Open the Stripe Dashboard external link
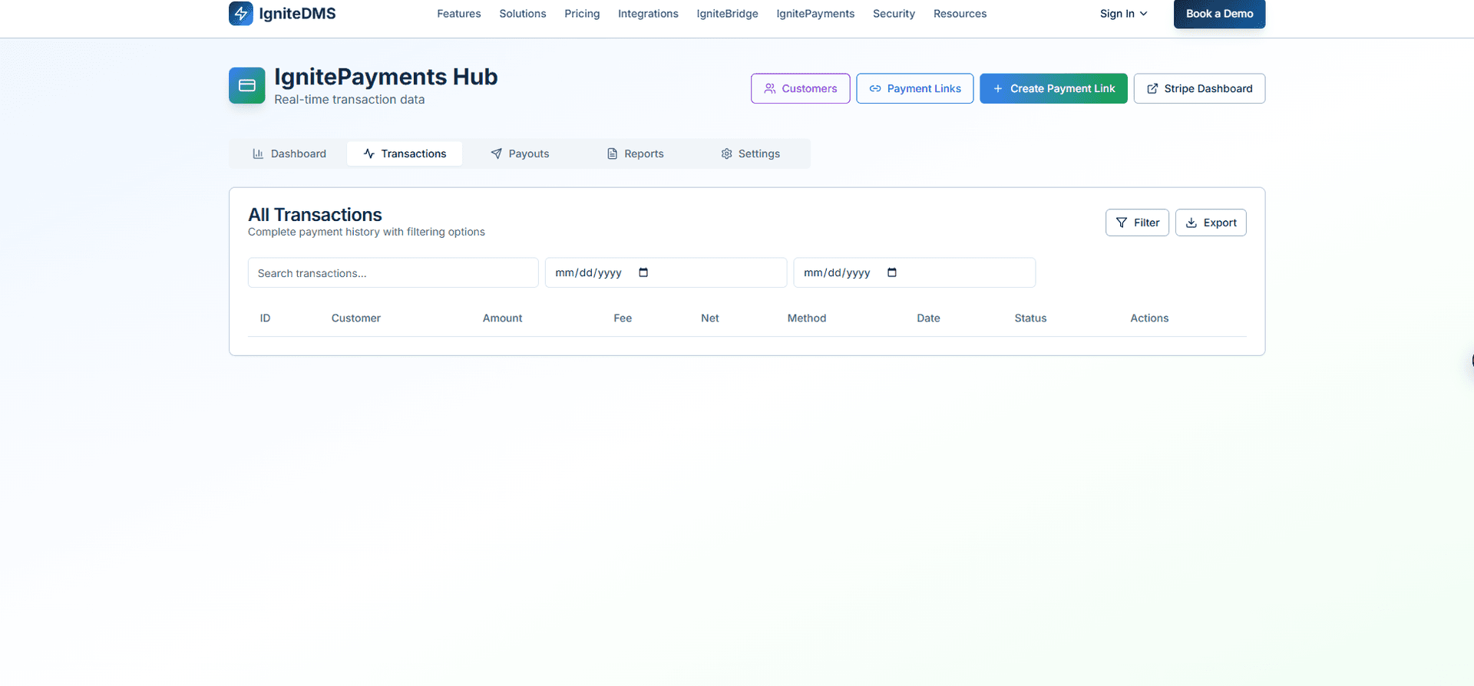 click(x=1199, y=88)
